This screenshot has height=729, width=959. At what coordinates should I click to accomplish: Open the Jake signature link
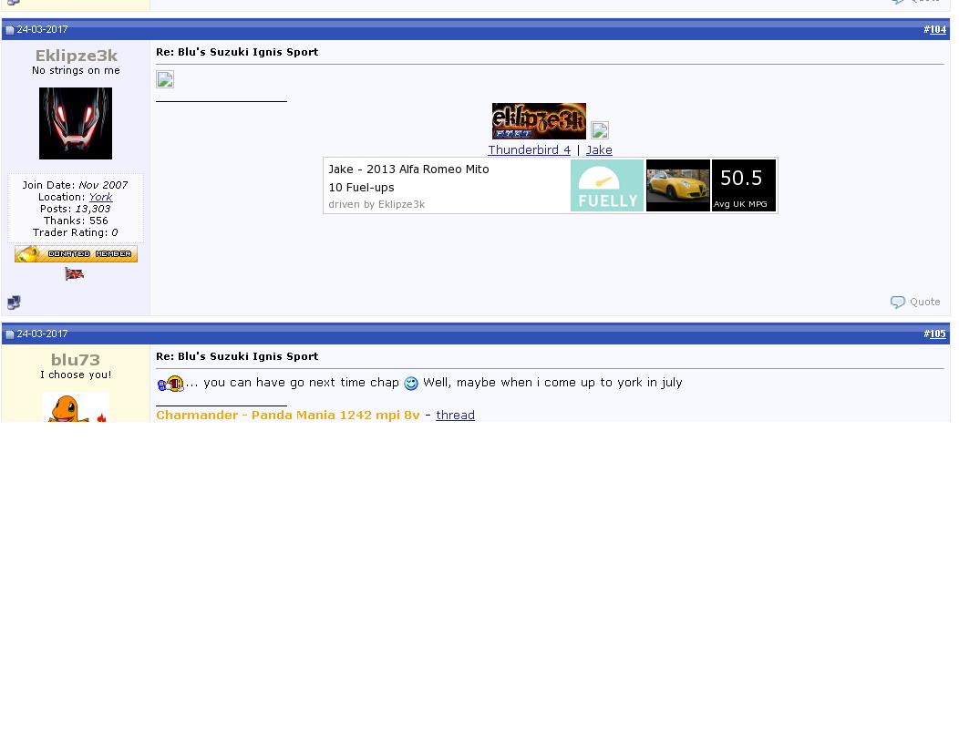tap(599, 149)
